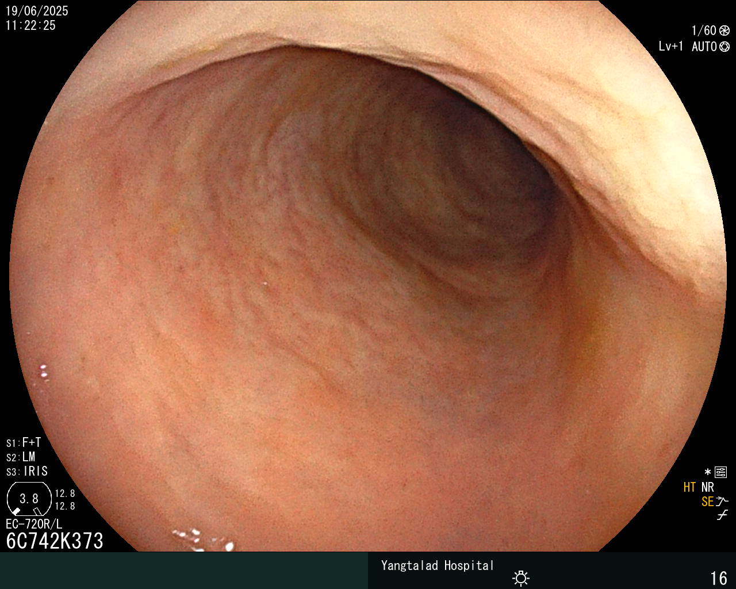The image size is (736, 589).
Task: Click the yellow HT indicator
Action: point(690,487)
